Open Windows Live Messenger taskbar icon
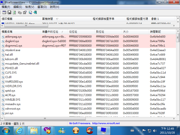Screen dimensions: 180x135 pos(62,130)
